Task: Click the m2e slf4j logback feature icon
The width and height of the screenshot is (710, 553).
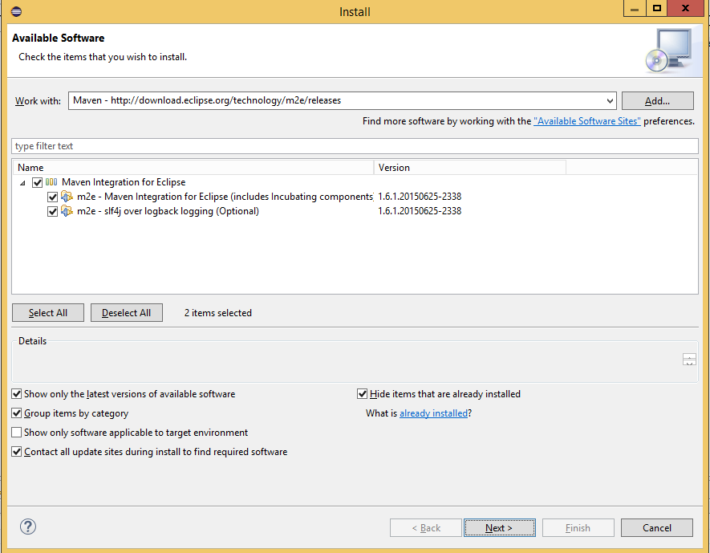Action: pos(67,211)
